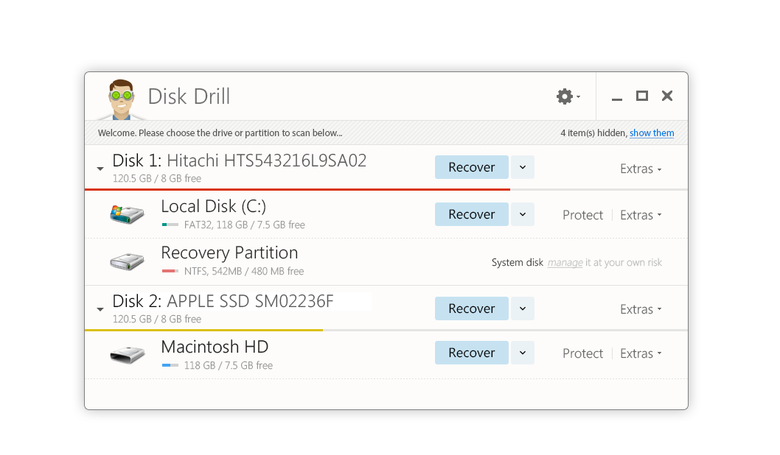
Task: Click the "manage" link for Recovery Partition
Action: (565, 262)
